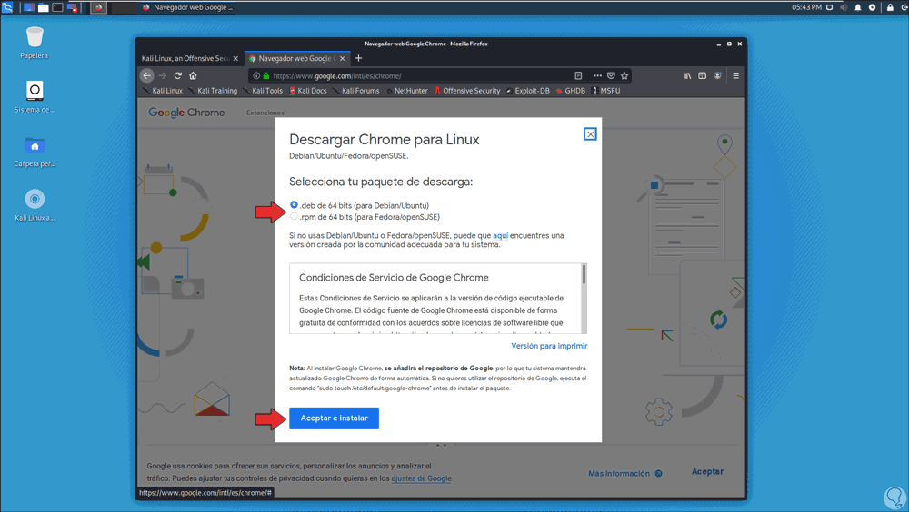Click the show desktop icon in the top panel
Image resolution: width=909 pixels, height=512 pixels.
click(28, 7)
